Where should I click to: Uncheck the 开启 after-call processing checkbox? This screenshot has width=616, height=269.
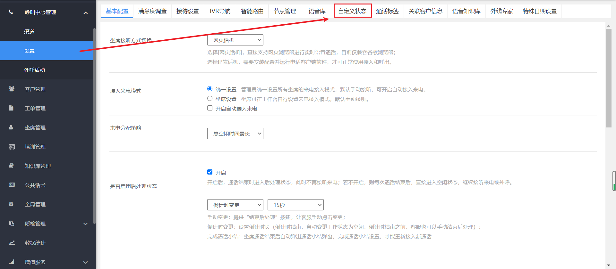coord(210,172)
